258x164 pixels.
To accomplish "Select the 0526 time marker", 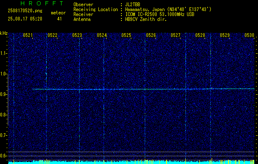I will [x=151, y=35].
